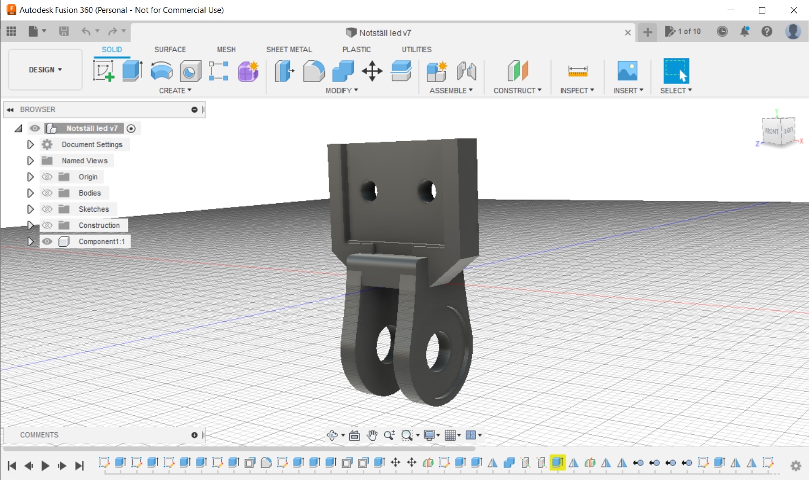
Task: Open the job status clock icon
Action: 722,31
